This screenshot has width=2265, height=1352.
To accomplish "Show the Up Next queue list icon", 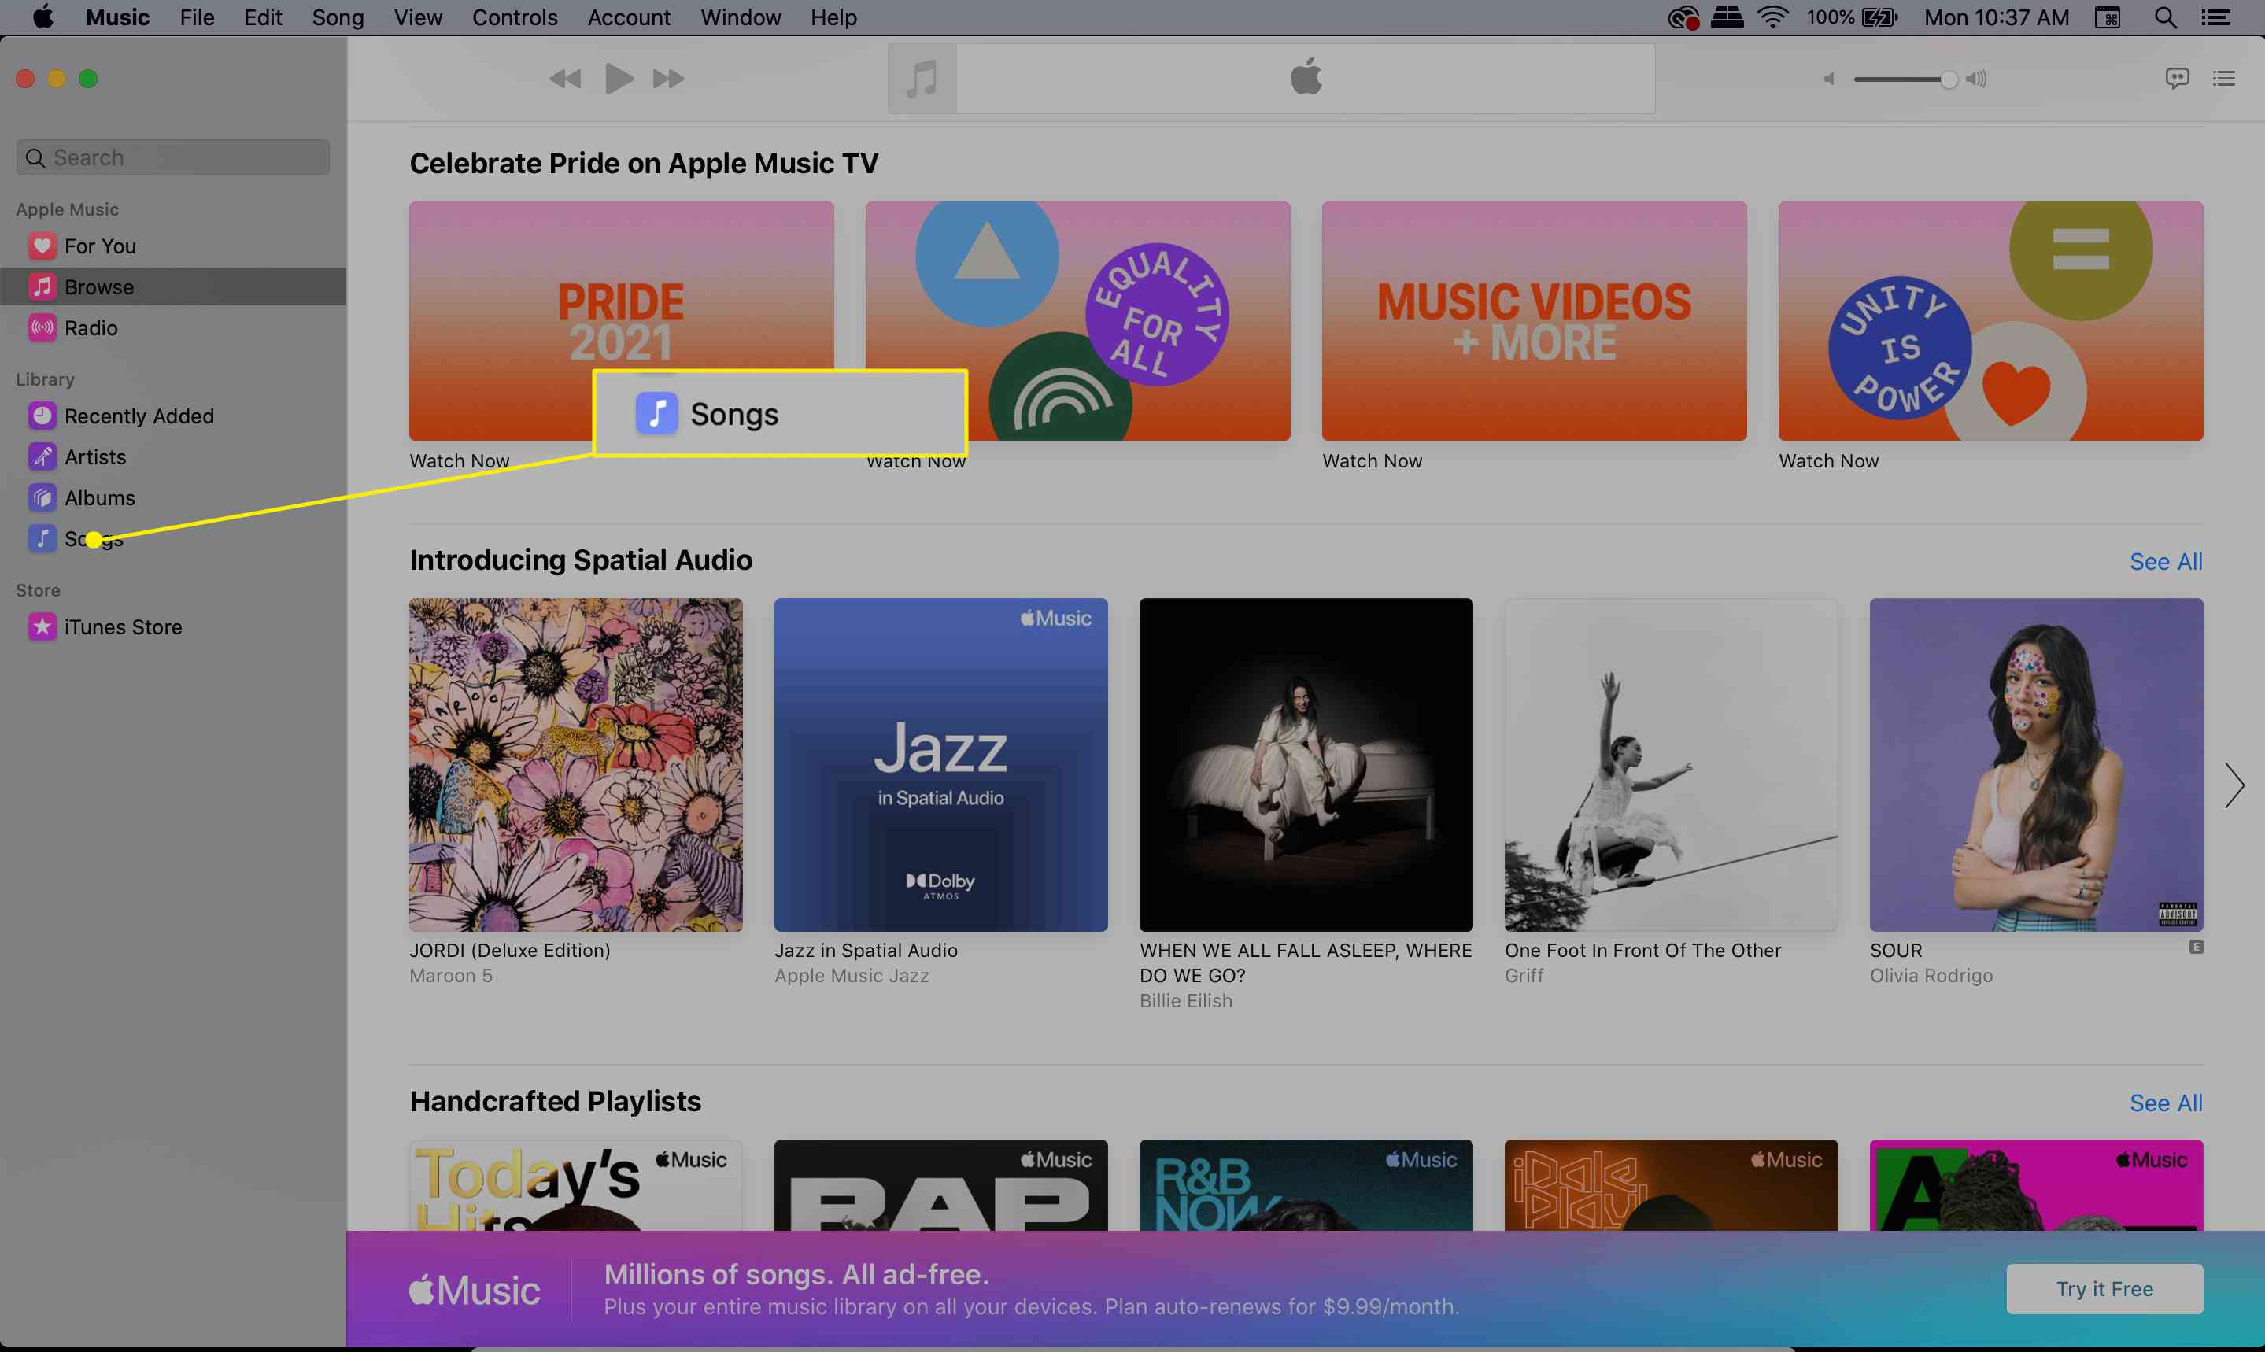I will tap(2224, 79).
